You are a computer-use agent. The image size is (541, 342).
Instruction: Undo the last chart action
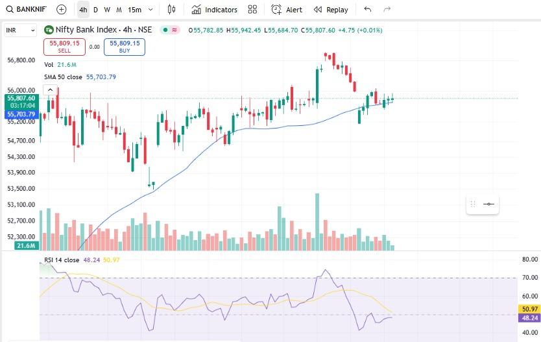[x=367, y=9]
